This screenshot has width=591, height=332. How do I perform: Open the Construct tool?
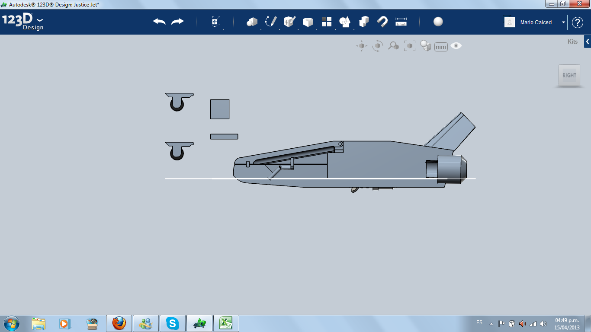289,22
